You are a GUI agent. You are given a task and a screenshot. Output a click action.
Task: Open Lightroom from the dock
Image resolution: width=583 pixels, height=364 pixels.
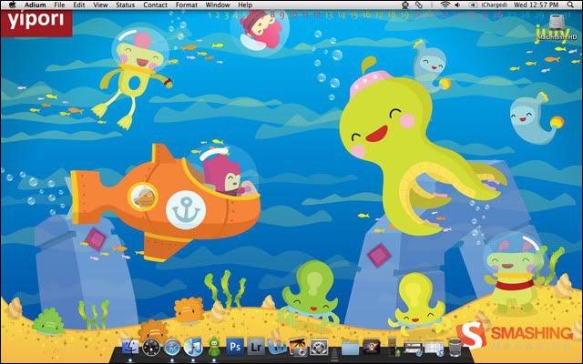[256, 347]
